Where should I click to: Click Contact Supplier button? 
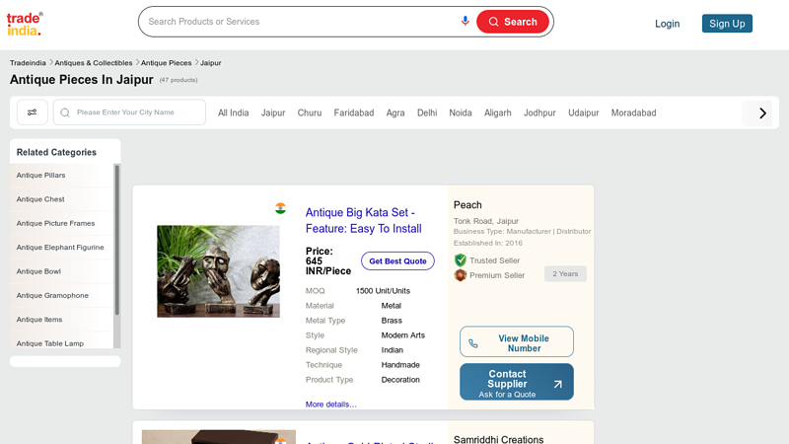pyautogui.click(x=516, y=382)
